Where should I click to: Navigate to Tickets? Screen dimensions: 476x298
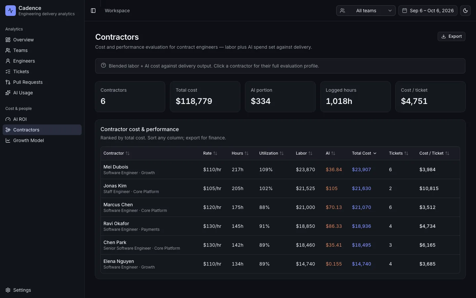42,72
